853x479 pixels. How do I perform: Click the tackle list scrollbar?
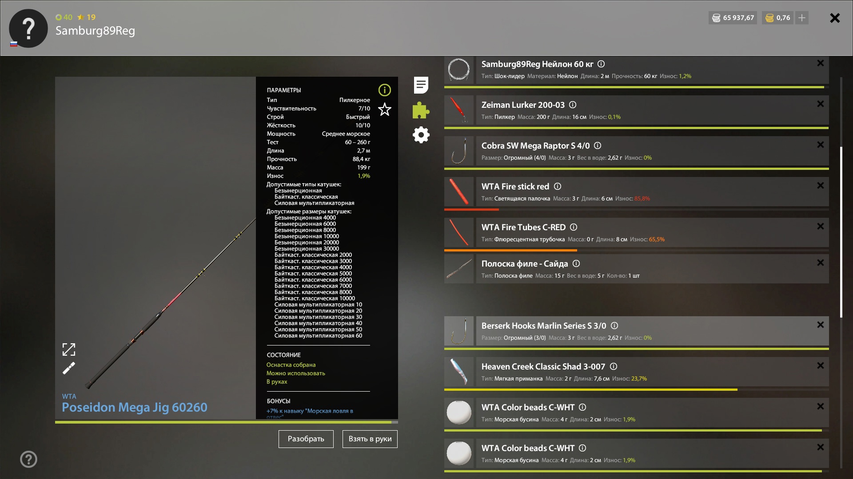tap(841, 232)
